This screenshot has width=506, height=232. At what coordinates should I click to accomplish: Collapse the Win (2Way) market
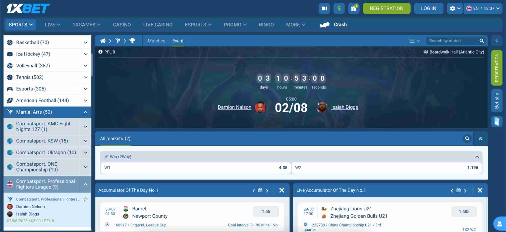tap(477, 157)
